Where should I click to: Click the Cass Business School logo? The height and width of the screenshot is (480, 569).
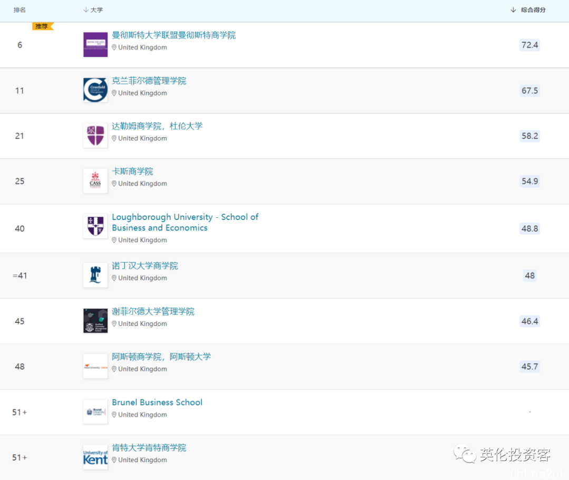pos(95,180)
